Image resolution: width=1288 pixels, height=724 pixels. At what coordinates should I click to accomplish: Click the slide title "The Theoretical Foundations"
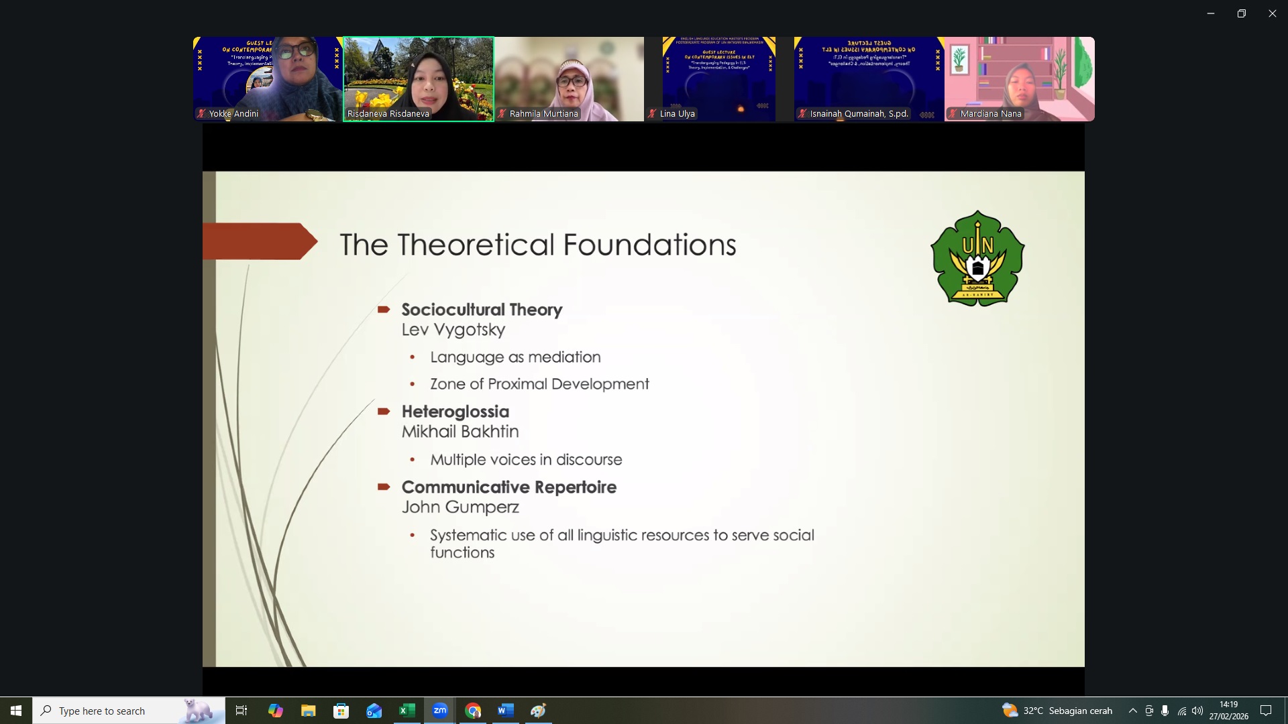[538, 245]
